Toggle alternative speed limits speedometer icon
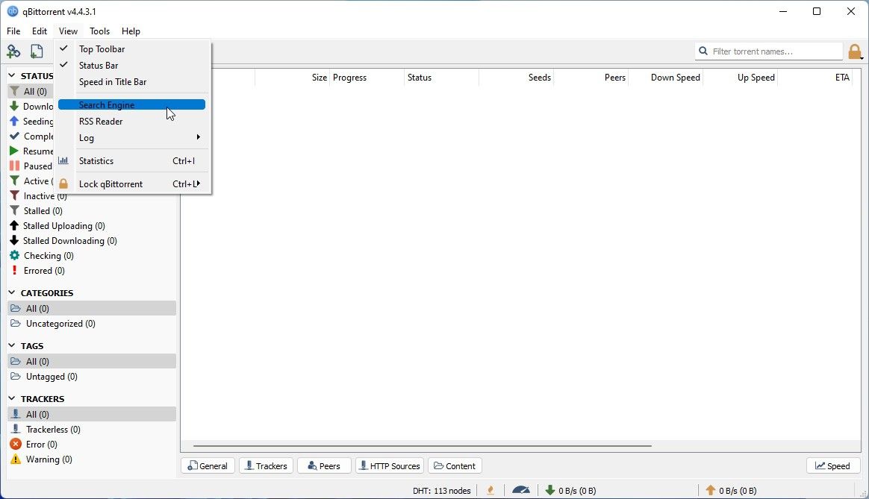The width and height of the screenshot is (869, 499). click(521, 490)
